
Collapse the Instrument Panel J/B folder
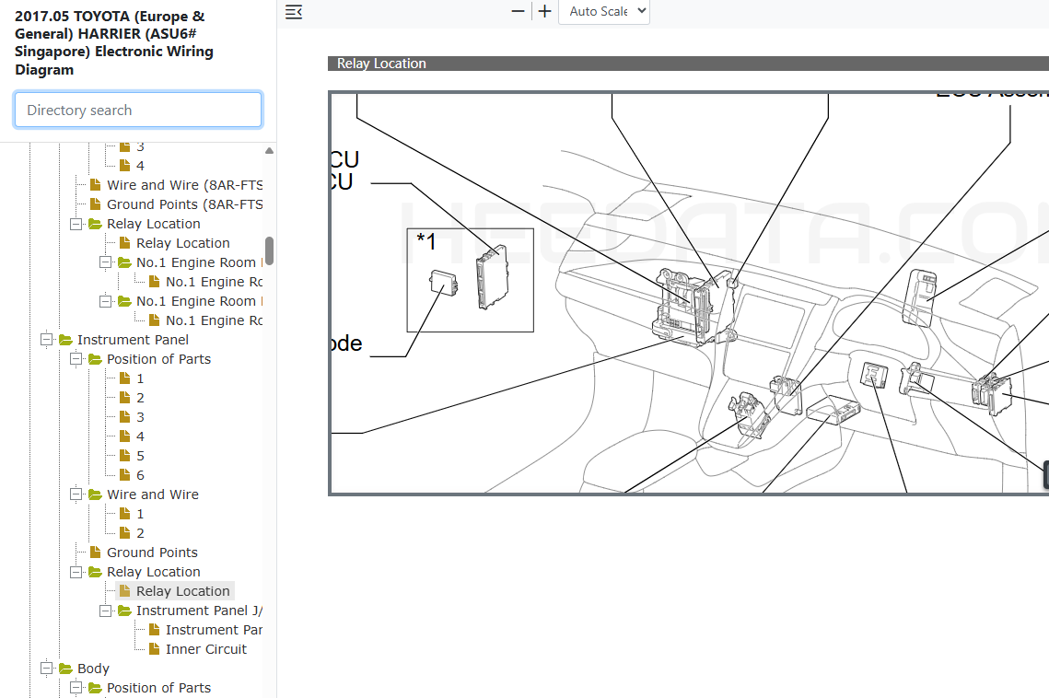(106, 611)
